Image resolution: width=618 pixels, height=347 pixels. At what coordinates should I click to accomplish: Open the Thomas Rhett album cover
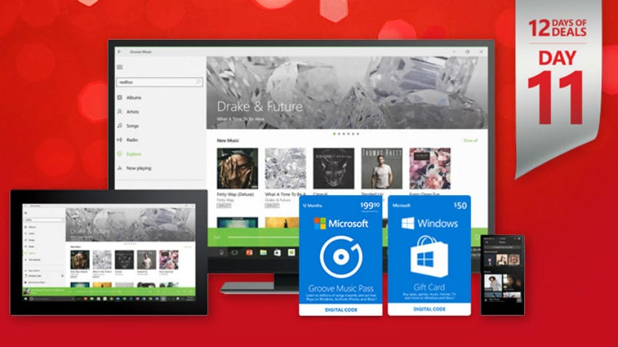(382, 168)
